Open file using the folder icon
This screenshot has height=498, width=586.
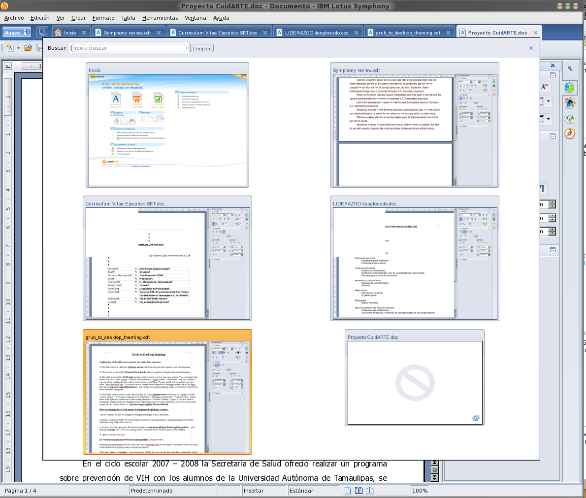pos(28,48)
